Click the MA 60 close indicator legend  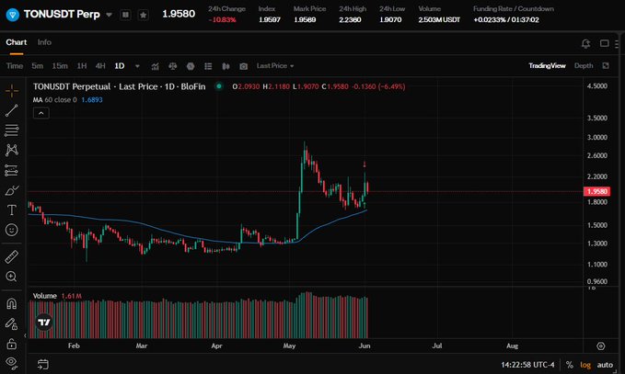tap(68, 100)
